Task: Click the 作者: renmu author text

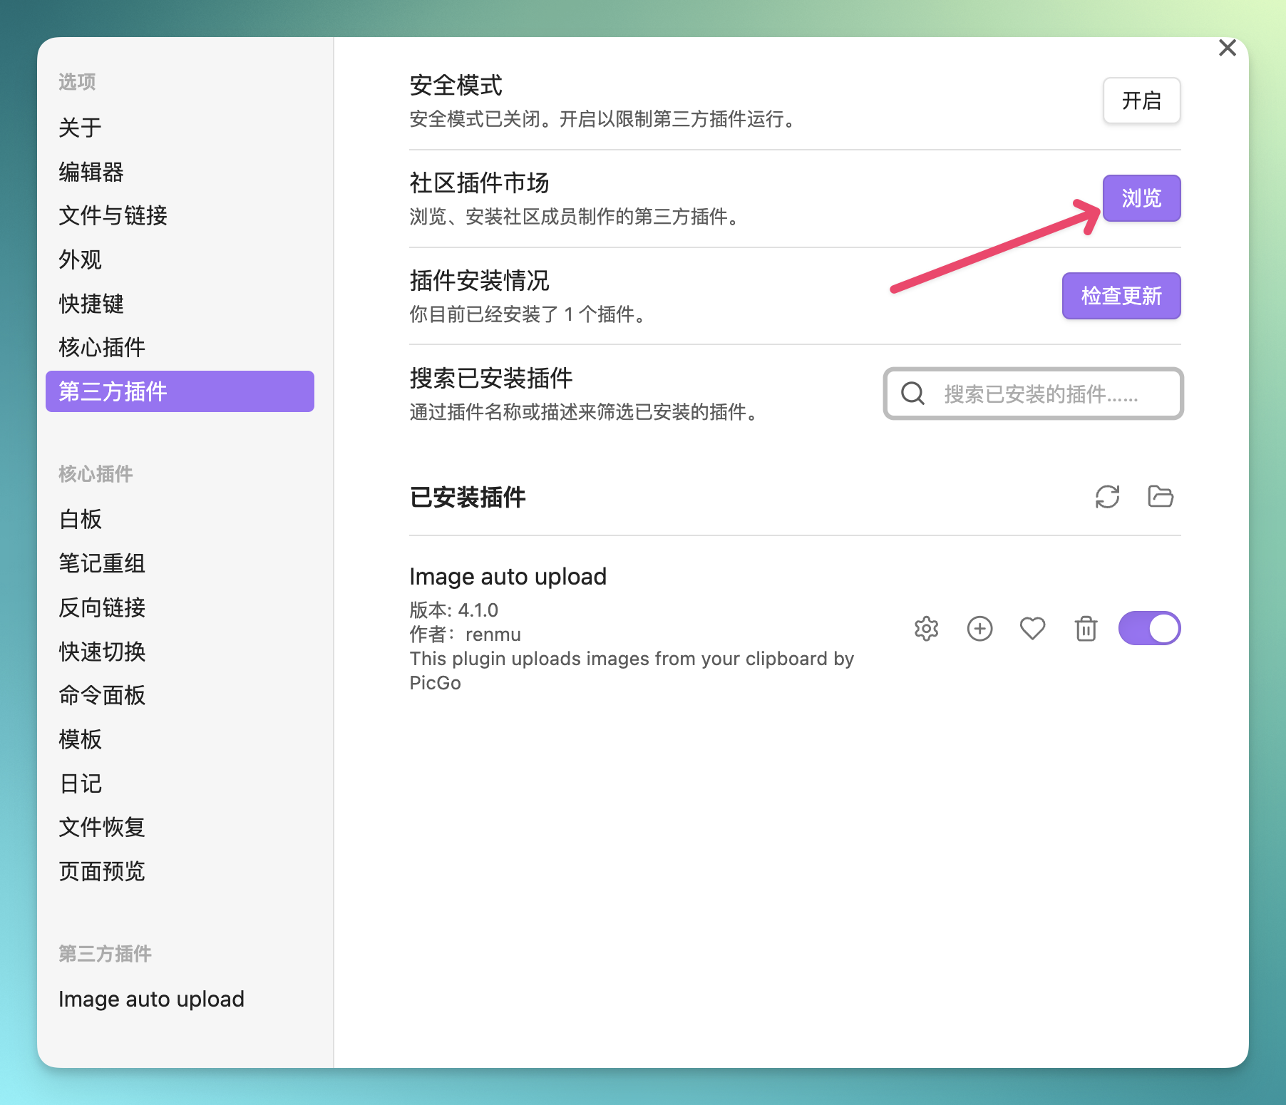Action: click(x=465, y=634)
